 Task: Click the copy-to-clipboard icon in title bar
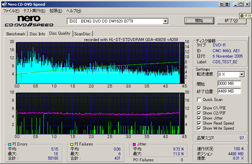tap(221, 4)
